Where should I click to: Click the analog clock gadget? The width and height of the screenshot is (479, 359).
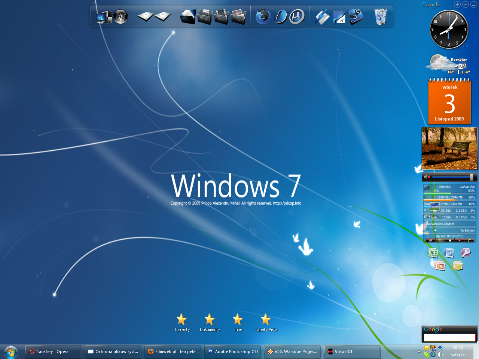click(449, 29)
